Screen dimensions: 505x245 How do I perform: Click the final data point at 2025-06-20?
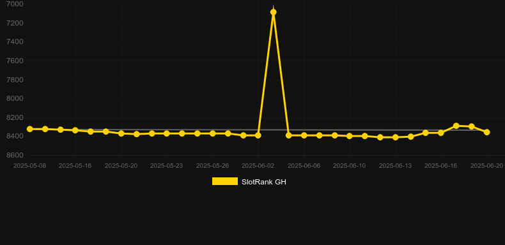(486, 132)
